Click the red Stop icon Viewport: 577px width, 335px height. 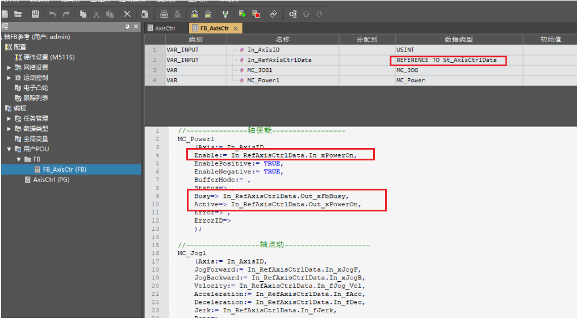click(x=256, y=14)
